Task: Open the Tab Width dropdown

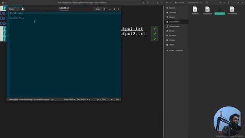Action: 83,99
